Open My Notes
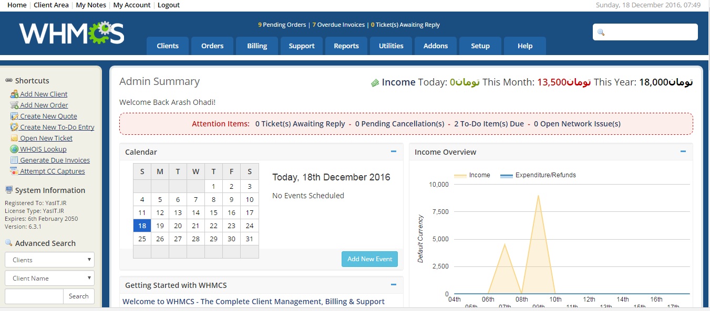 (91, 5)
